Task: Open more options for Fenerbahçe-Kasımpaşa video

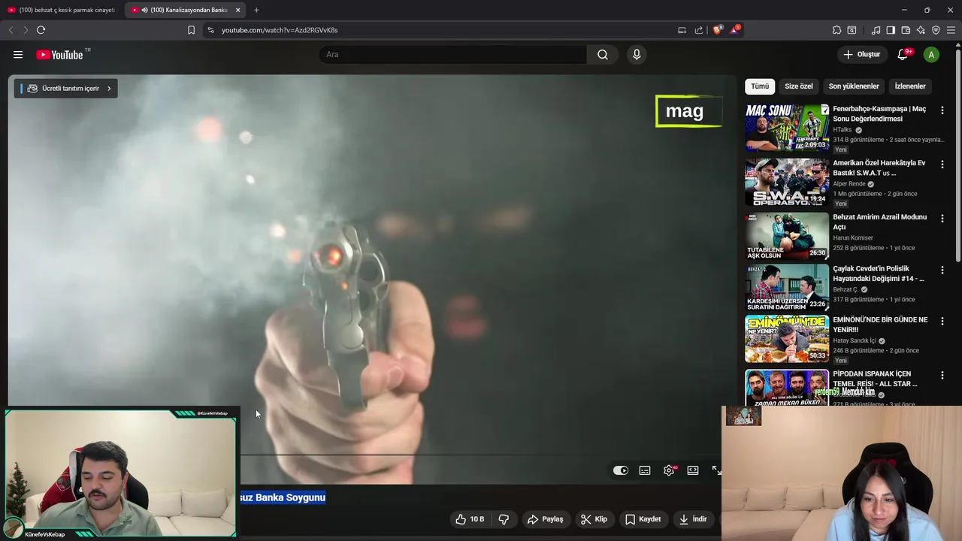Action: pos(942,110)
